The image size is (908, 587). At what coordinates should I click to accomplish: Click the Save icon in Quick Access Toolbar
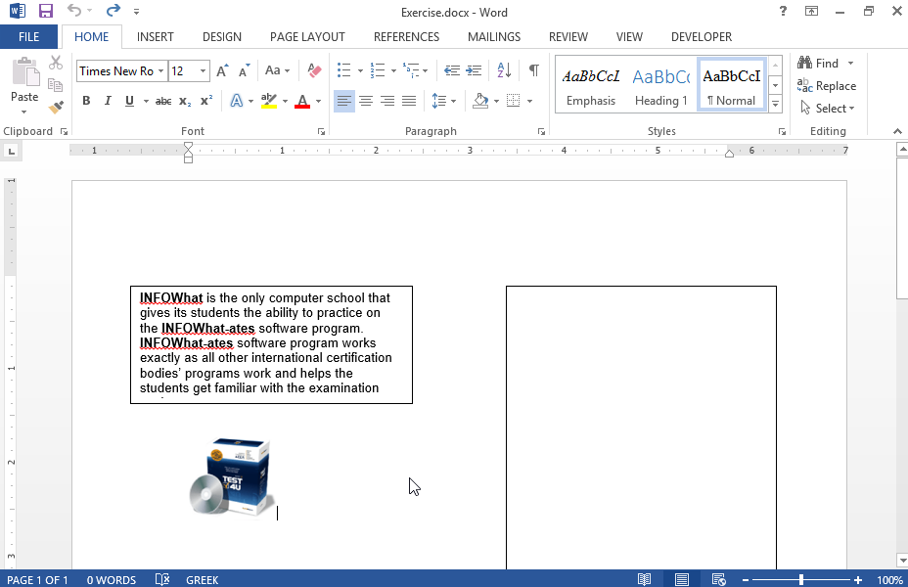pyautogui.click(x=45, y=11)
